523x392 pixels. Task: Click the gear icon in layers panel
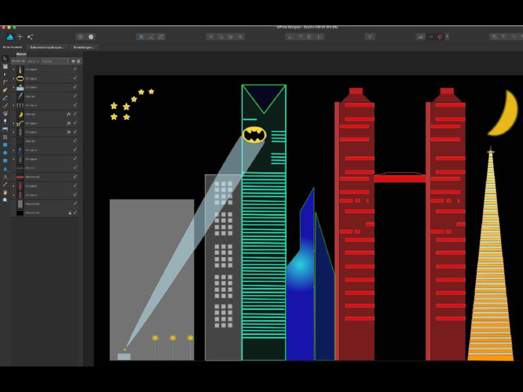pos(73,61)
